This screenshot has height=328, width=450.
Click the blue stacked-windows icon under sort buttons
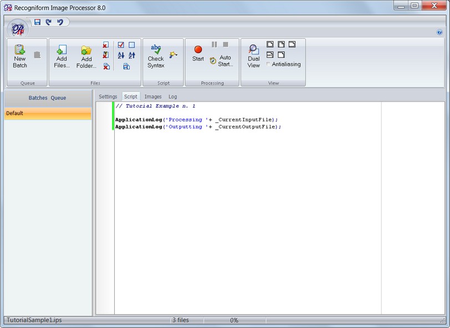pos(126,66)
